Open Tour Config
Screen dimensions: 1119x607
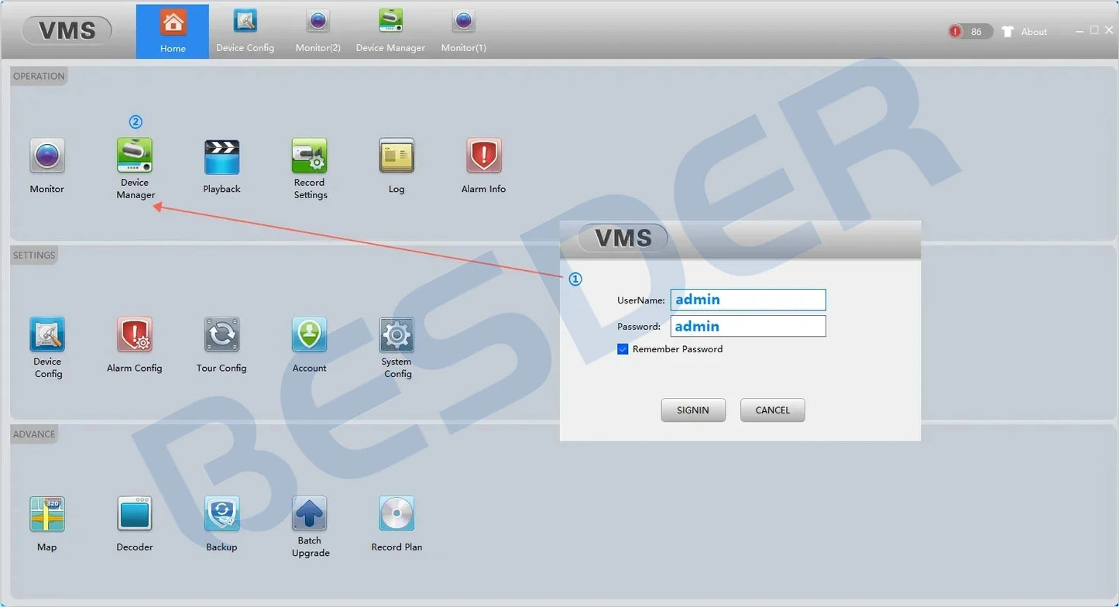pyautogui.click(x=221, y=335)
